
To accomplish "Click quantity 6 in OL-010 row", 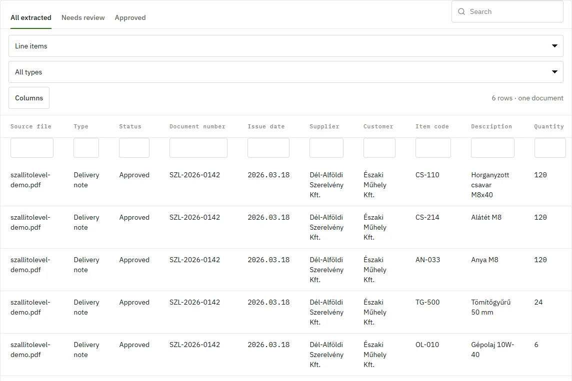I will click(x=536, y=345).
